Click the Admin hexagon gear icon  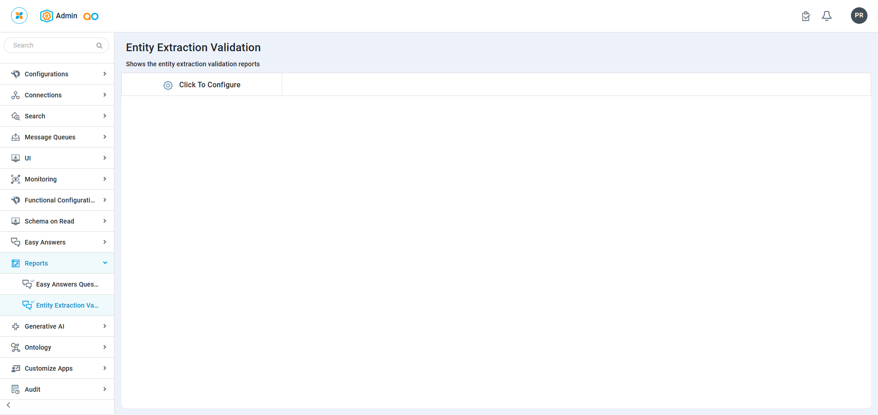[x=46, y=16]
